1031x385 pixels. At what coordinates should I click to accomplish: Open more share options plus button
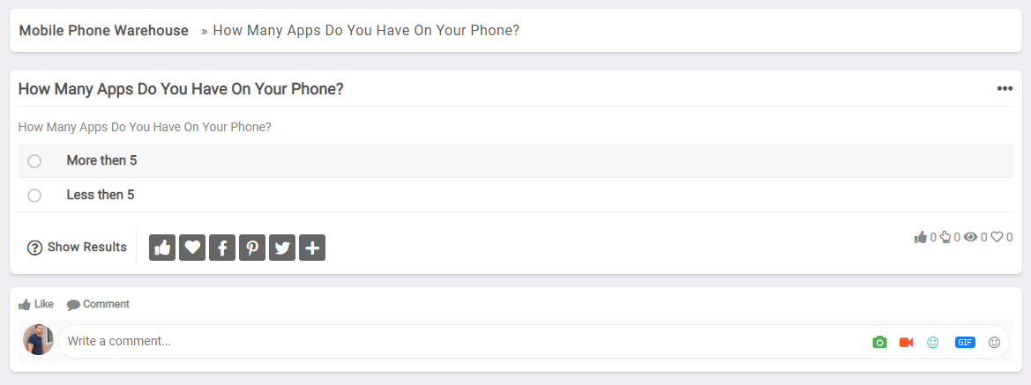(312, 248)
